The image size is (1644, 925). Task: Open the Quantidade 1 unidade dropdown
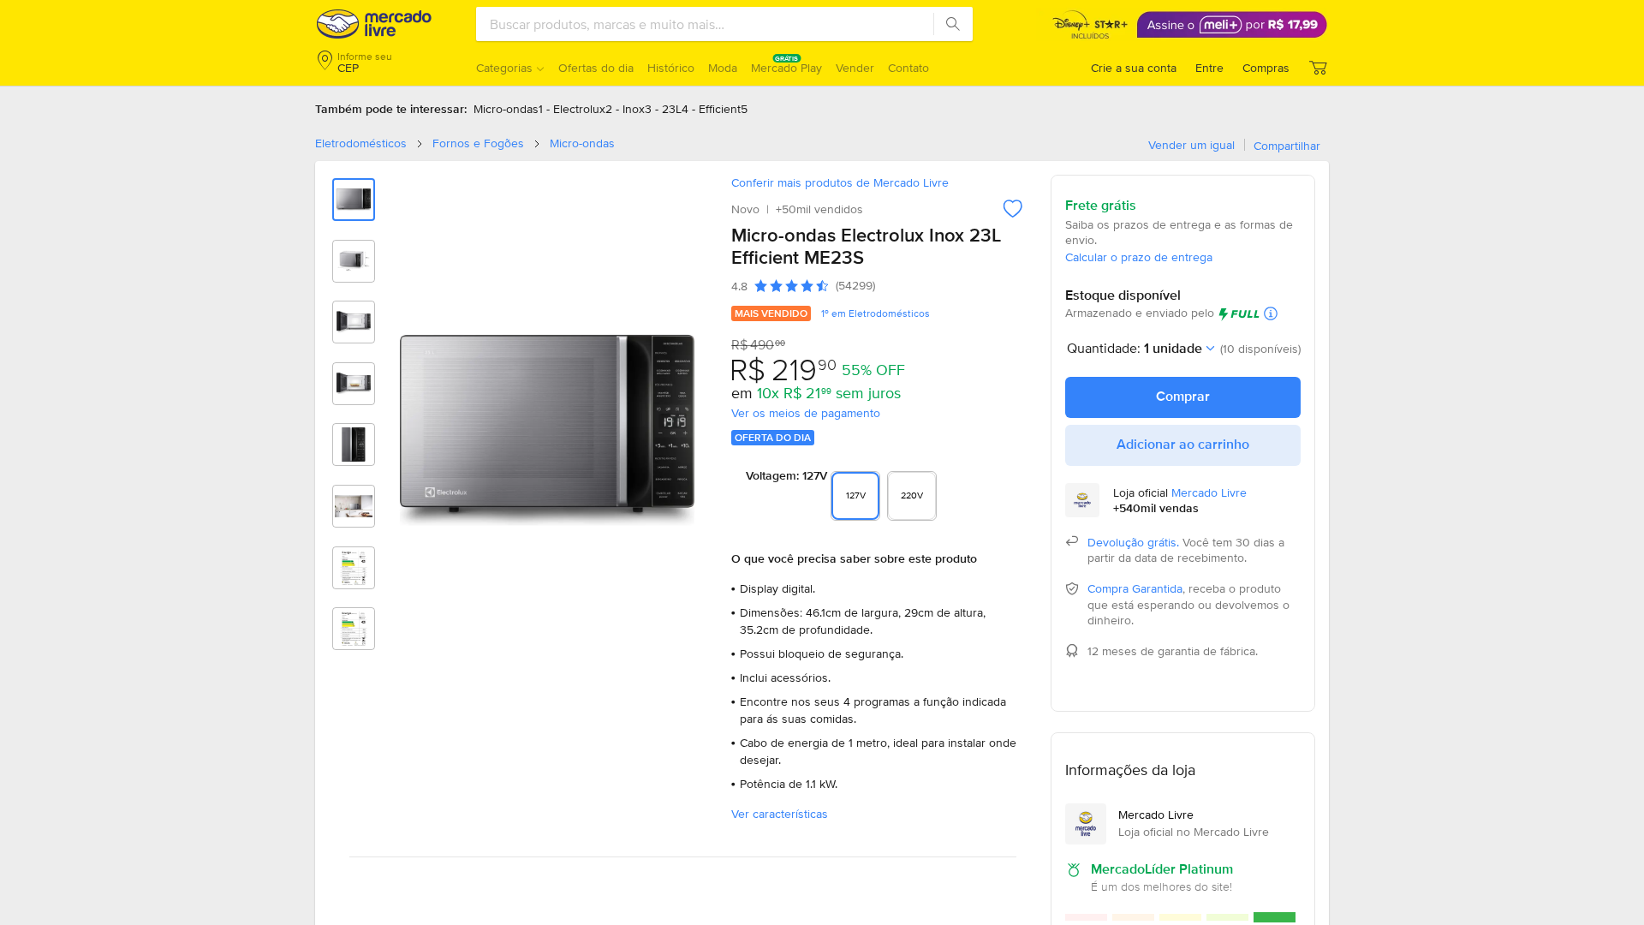point(1178,349)
